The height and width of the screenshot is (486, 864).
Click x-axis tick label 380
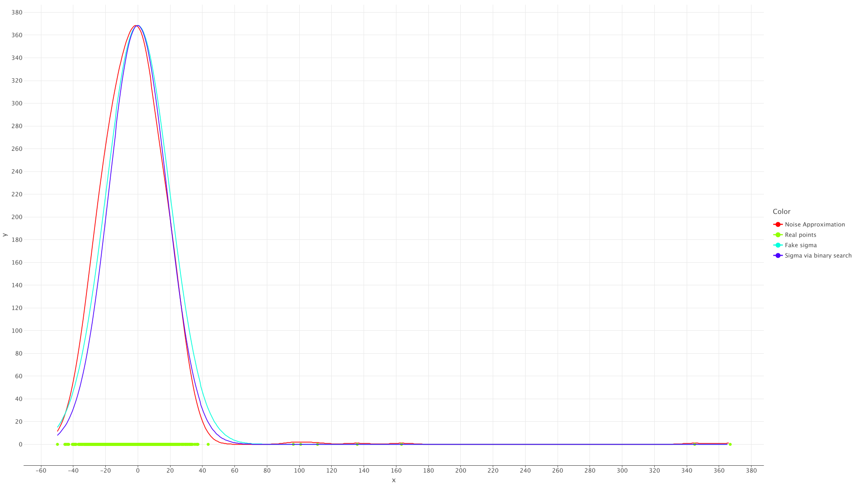pos(751,471)
